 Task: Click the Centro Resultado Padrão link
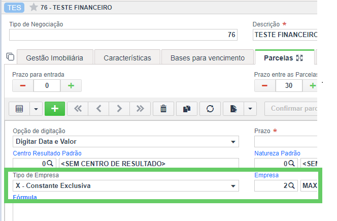(47, 153)
